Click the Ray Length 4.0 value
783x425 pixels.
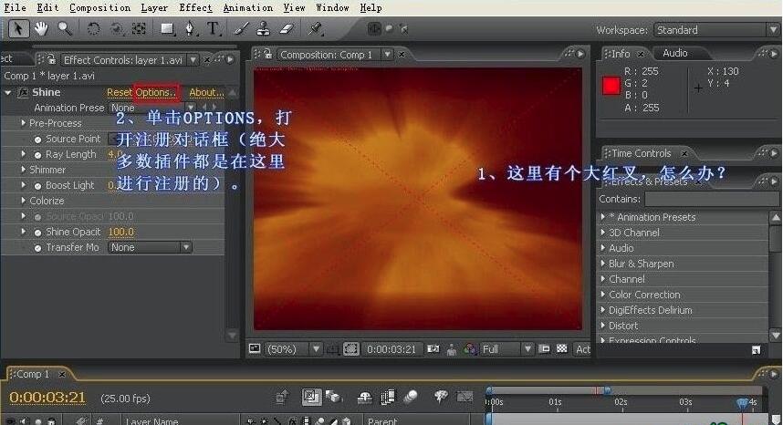(x=114, y=154)
